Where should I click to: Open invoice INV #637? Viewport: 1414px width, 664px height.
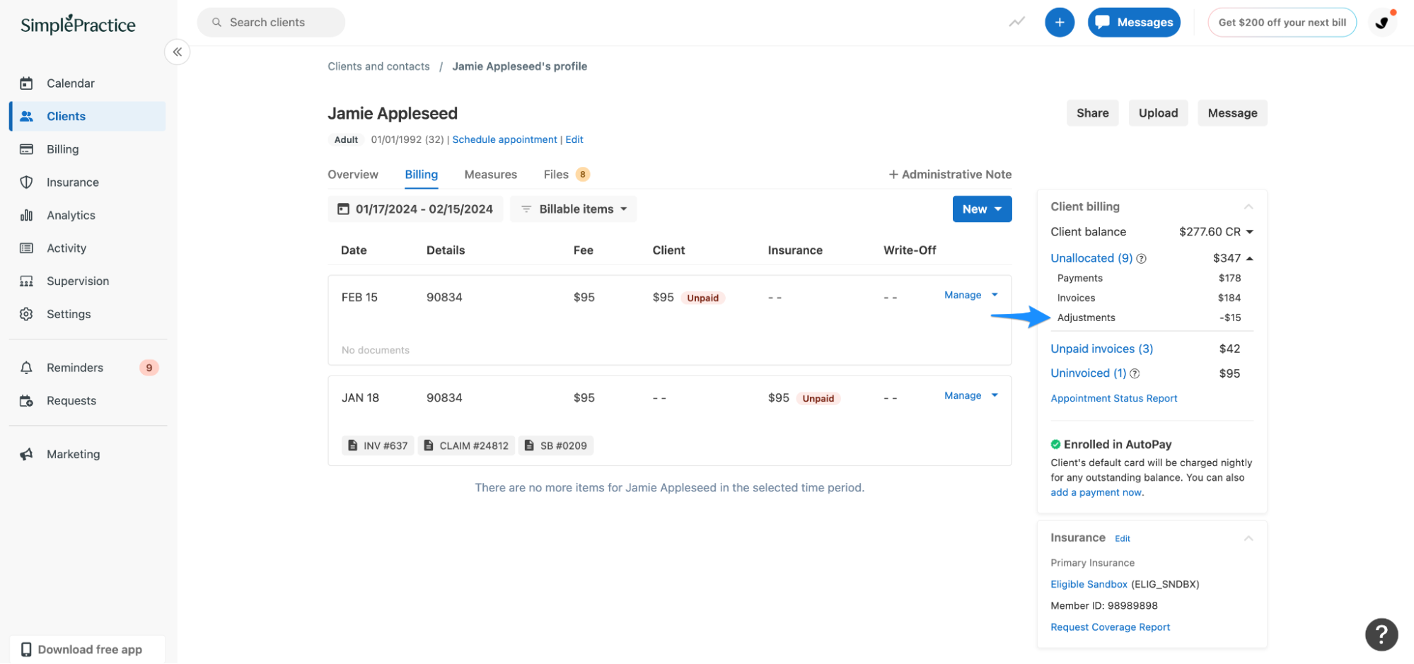tap(377, 445)
